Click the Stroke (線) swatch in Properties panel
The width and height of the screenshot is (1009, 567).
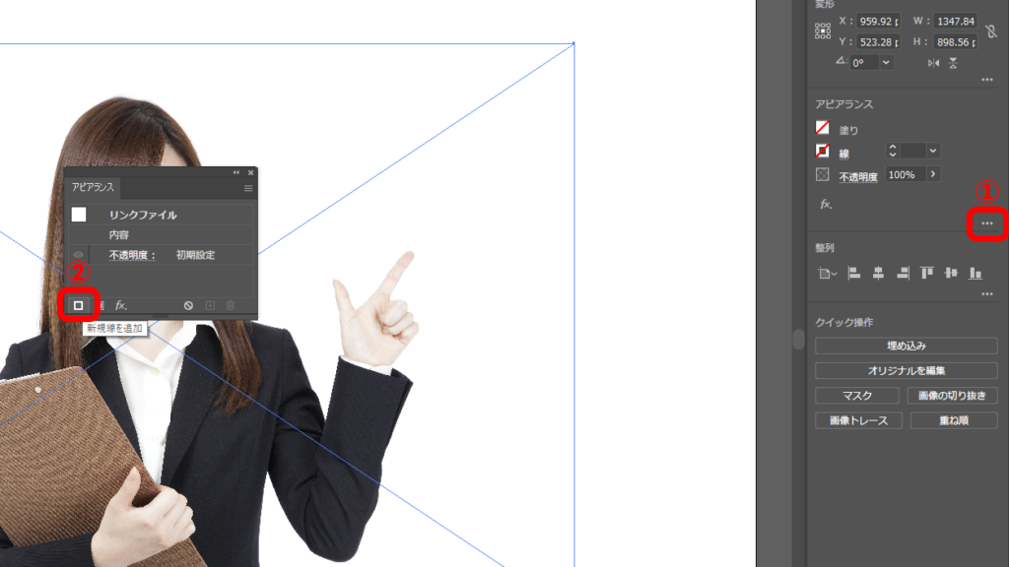pyautogui.click(x=823, y=151)
